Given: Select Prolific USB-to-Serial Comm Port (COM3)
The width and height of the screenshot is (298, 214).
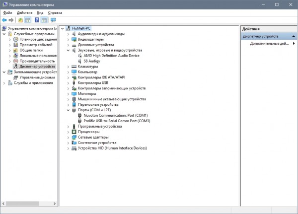Looking at the screenshot, I should tap(117, 121).
